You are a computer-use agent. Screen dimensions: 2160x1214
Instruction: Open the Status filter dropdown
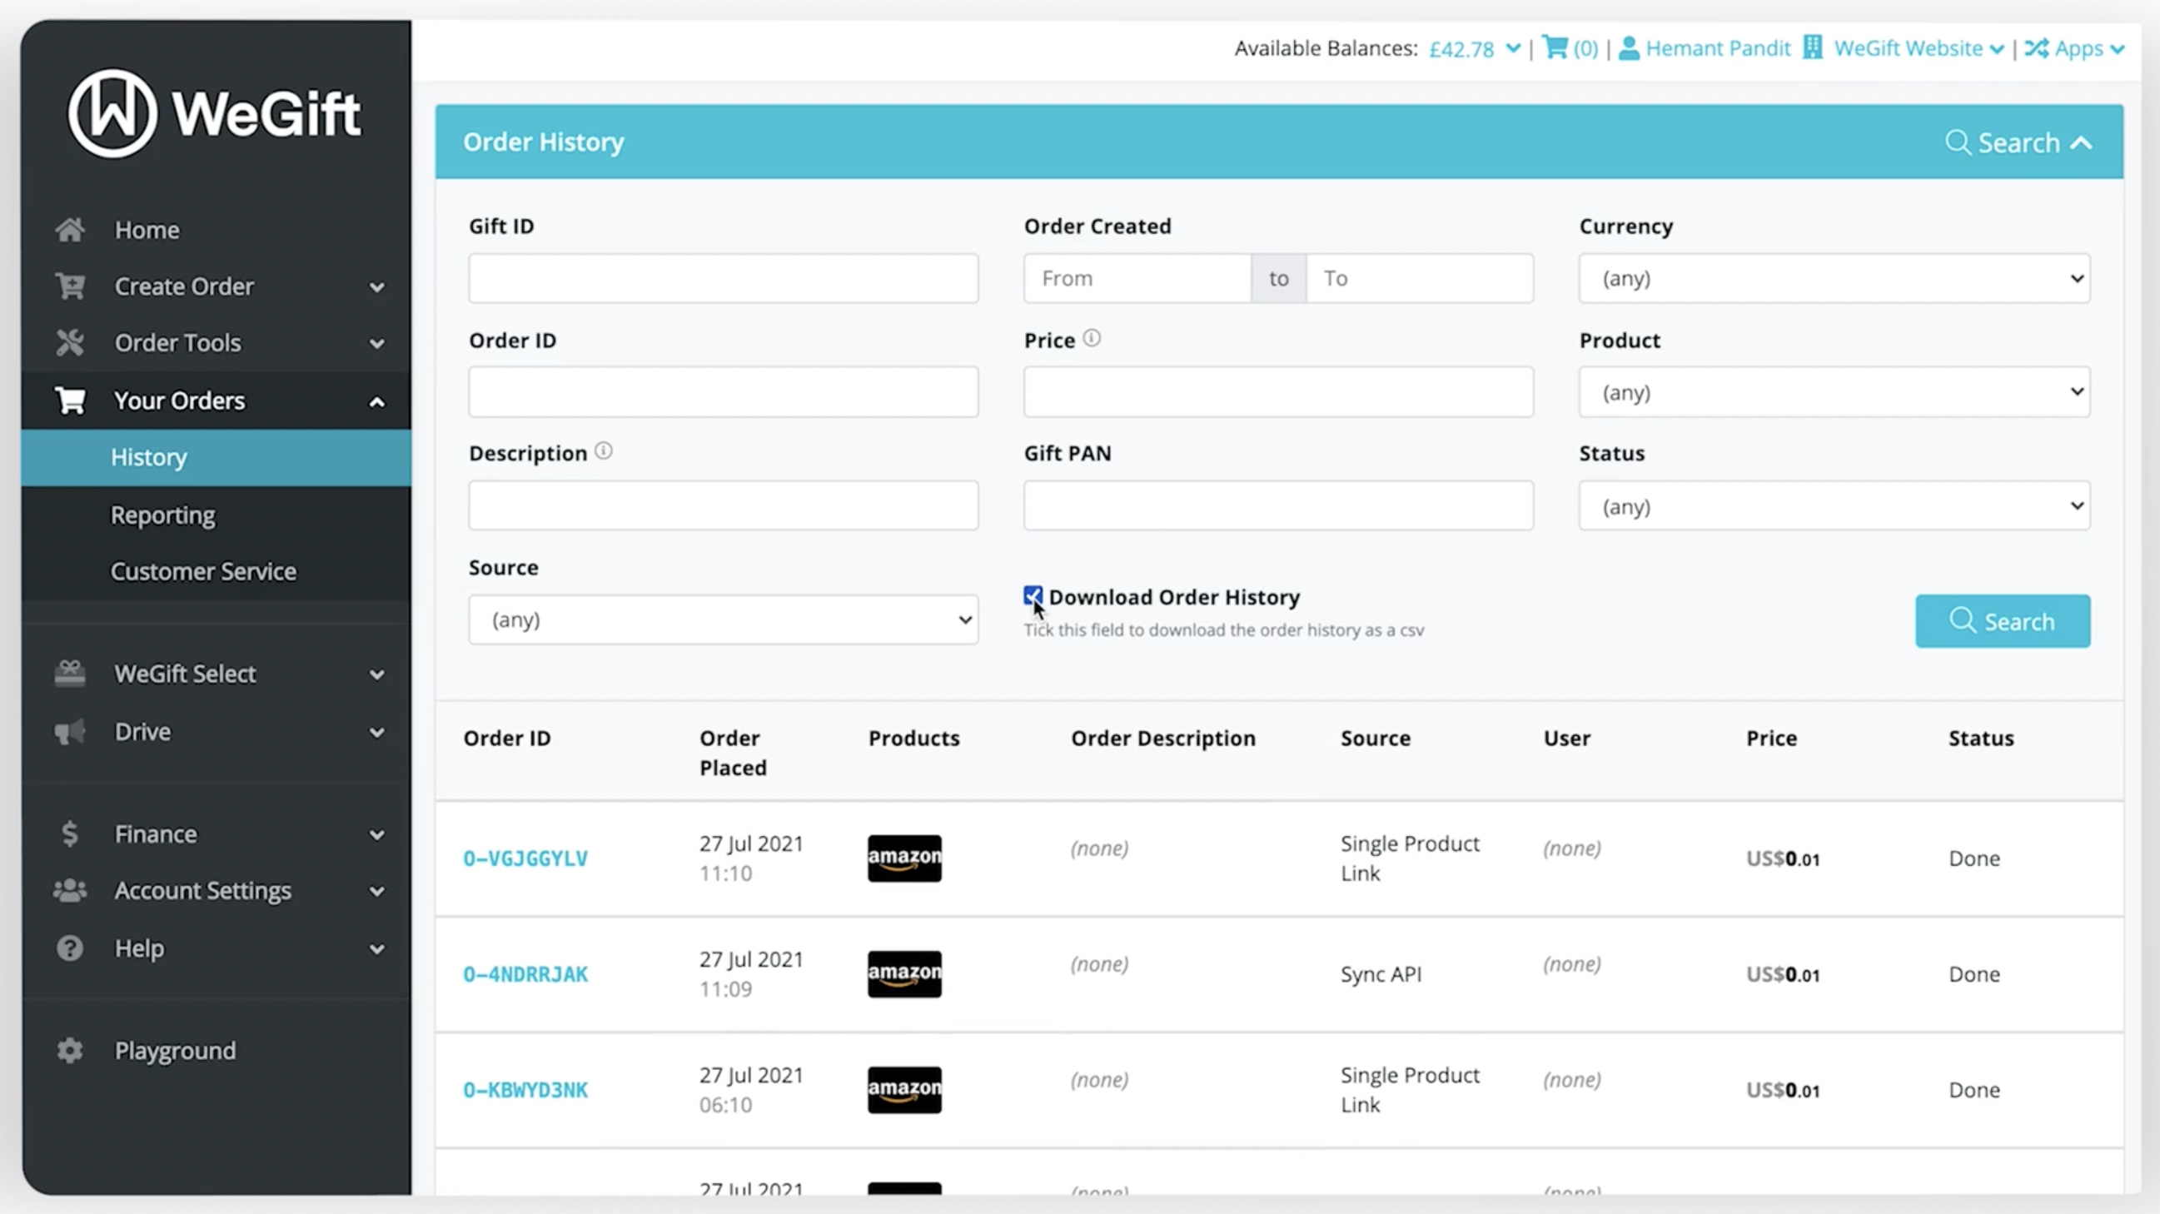click(1834, 506)
